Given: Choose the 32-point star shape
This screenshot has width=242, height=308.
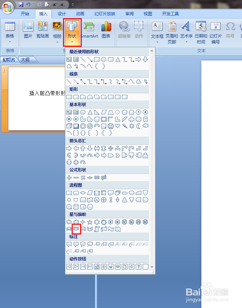Looking at the screenshot, I should pyautogui.click(x=145, y=222).
